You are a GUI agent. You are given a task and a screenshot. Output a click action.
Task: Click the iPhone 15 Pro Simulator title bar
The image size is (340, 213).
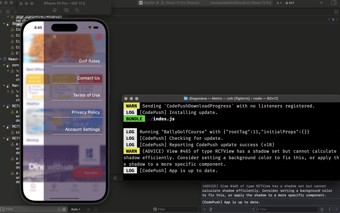64,3
